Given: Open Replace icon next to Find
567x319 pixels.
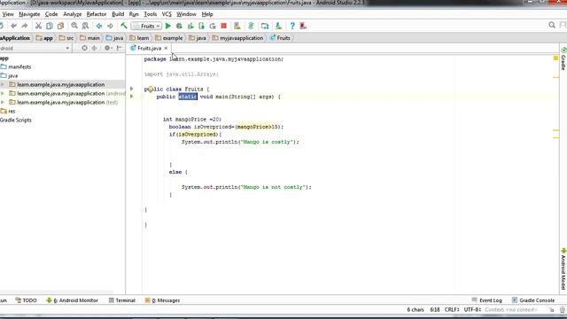Looking at the screenshot, I should tap(85, 26).
